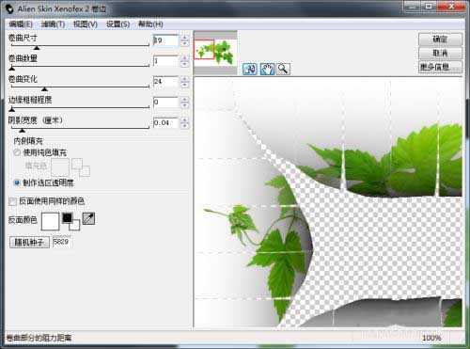Select the hand pan tool
The height and width of the screenshot is (349, 470).
pos(267,69)
